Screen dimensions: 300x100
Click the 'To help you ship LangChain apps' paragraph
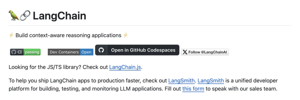tap(143, 85)
